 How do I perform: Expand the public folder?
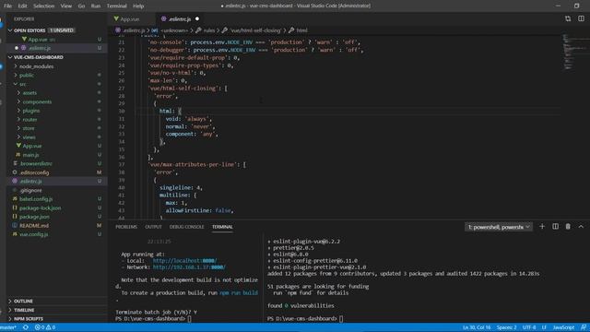[x=27, y=76]
